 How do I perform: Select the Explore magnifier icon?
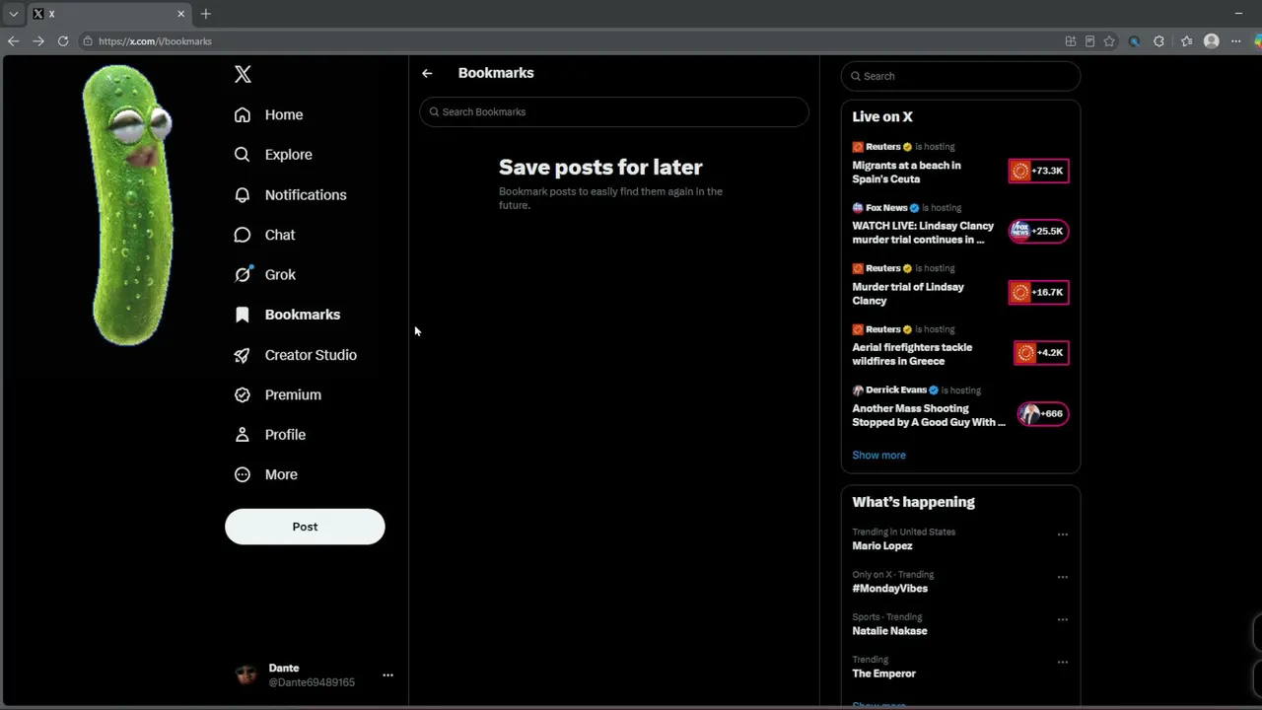tap(243, 155)
